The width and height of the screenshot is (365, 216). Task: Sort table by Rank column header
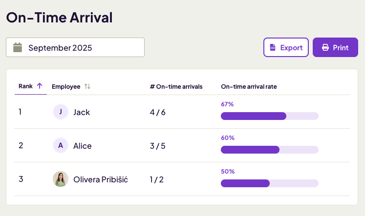click(26, 86)
